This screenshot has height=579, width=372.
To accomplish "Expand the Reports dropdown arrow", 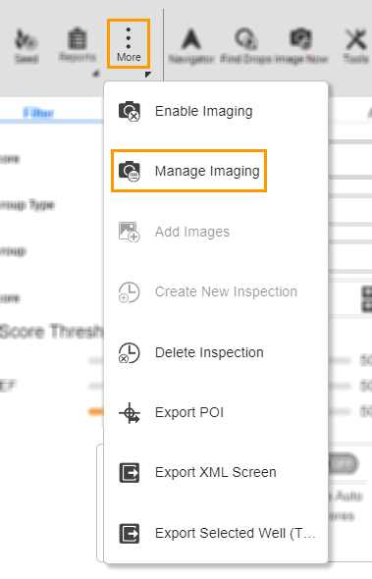I will click(96, 75).
